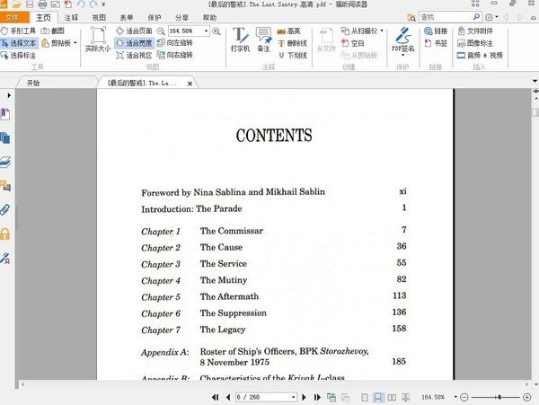Viewport: 539px width, 405px height.
Task: Open the Pages thumbnails side panel
Action: click(x=5, y=138)
